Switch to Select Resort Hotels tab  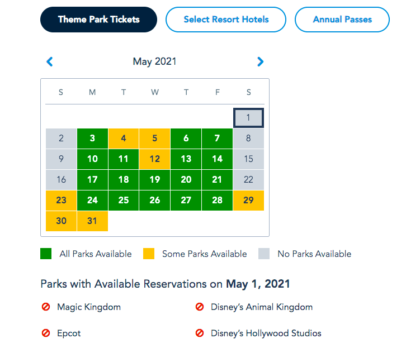click(226, 20)
